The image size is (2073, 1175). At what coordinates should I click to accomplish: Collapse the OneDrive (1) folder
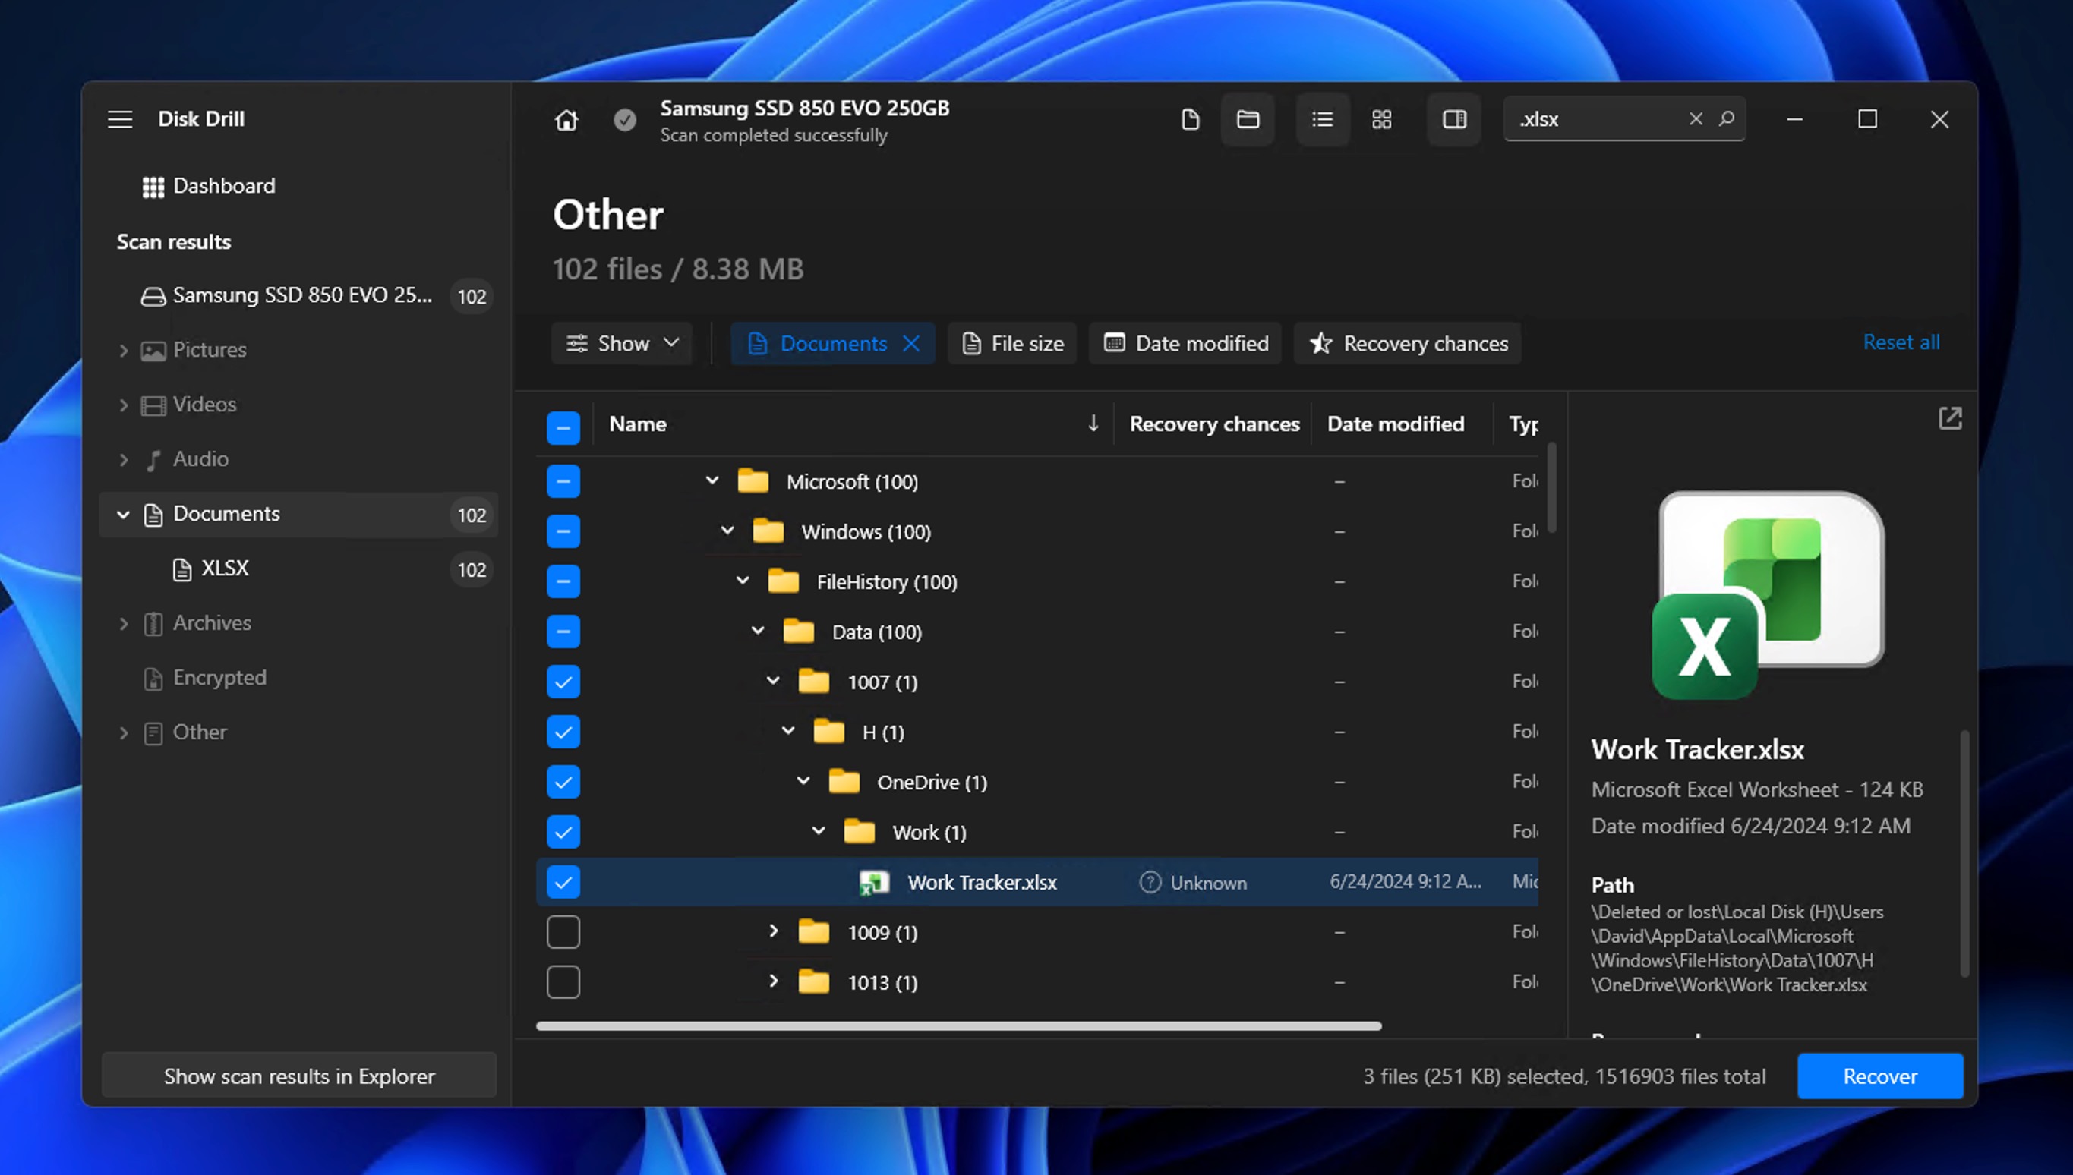coord(803,781)
